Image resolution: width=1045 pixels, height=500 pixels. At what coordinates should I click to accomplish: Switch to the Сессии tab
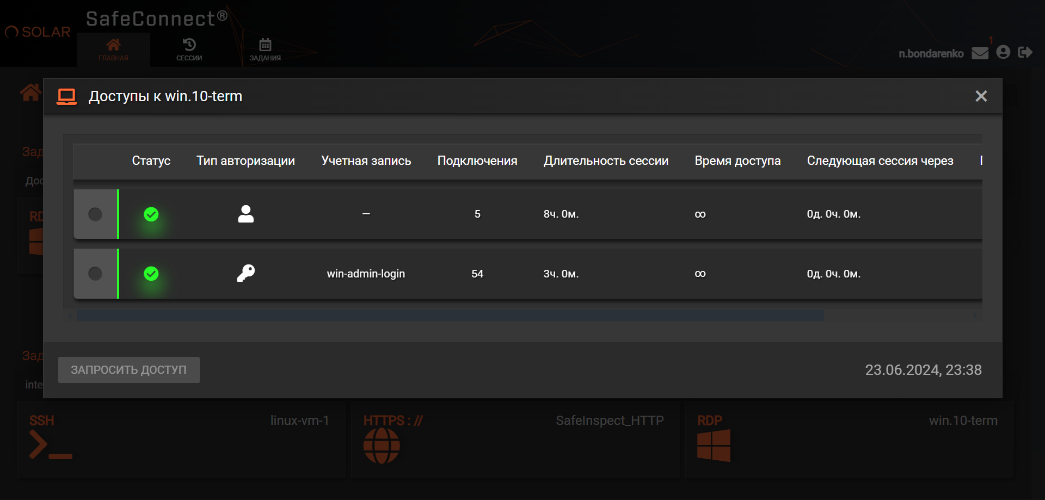(189, 50)
